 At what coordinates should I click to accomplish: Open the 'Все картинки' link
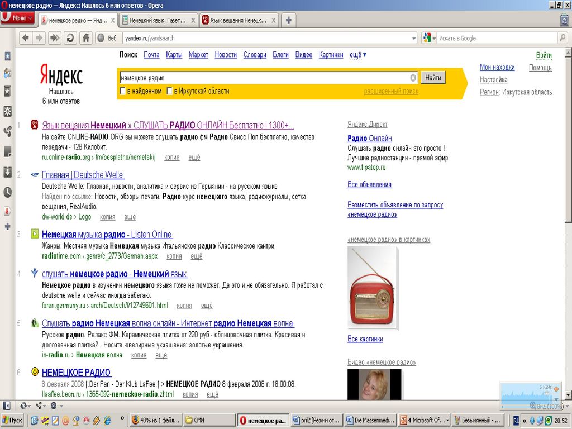click(x=365, y=339)
